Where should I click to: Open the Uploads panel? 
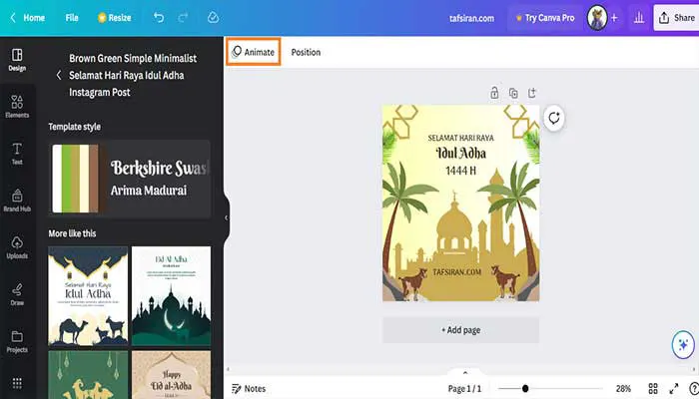(17, 247)
